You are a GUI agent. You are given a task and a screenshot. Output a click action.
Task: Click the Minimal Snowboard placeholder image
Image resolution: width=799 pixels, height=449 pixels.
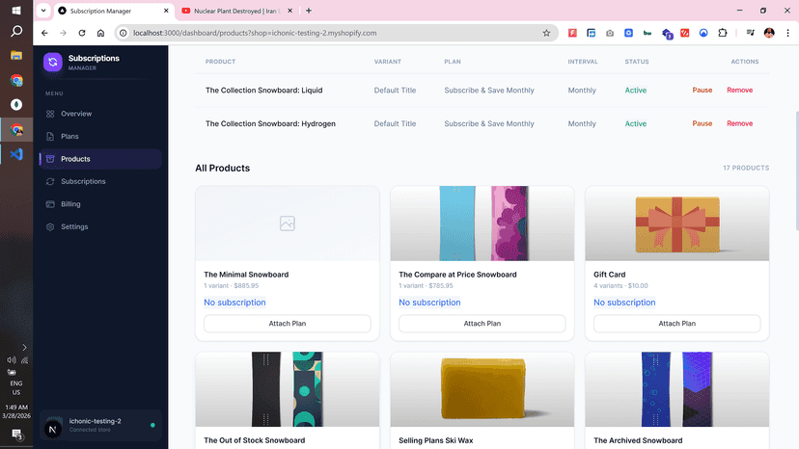(288, 224)
